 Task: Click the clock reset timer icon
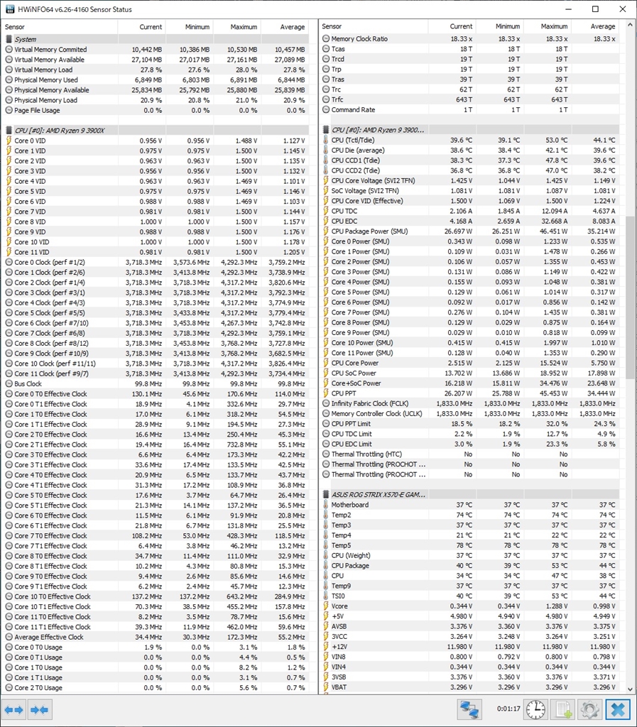(536, 710)
